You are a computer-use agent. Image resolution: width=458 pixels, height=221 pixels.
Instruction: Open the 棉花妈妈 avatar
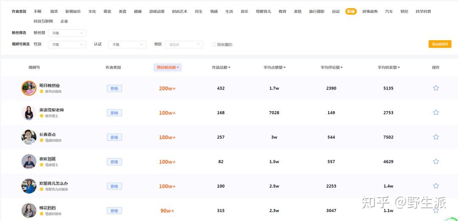tap(29, 210)
